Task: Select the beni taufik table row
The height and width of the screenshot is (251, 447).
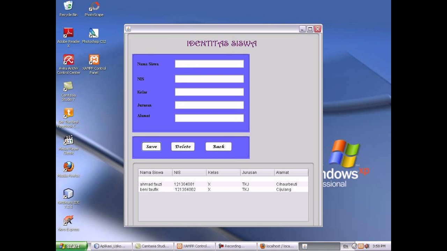Action: 223,190
